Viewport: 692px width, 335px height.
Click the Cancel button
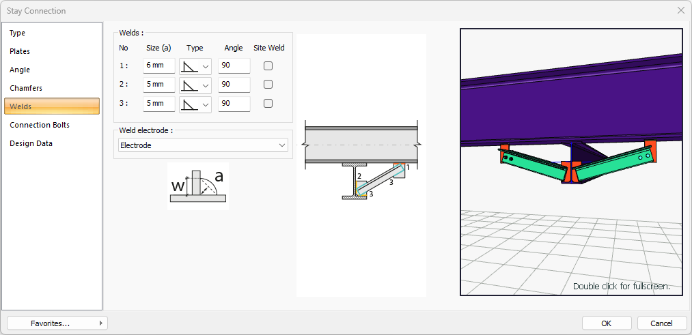(x=661, y=323)
